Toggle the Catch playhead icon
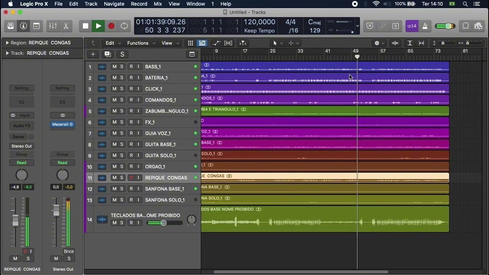This screenshot has width=489, height=275. [243, 43]
